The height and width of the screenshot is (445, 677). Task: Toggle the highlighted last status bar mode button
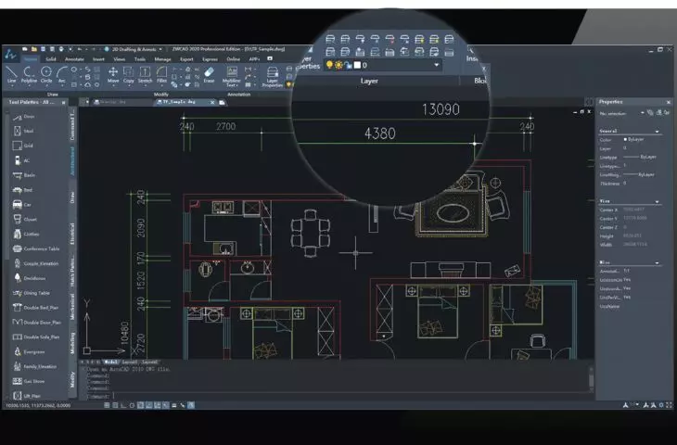[x=191, y=405]
